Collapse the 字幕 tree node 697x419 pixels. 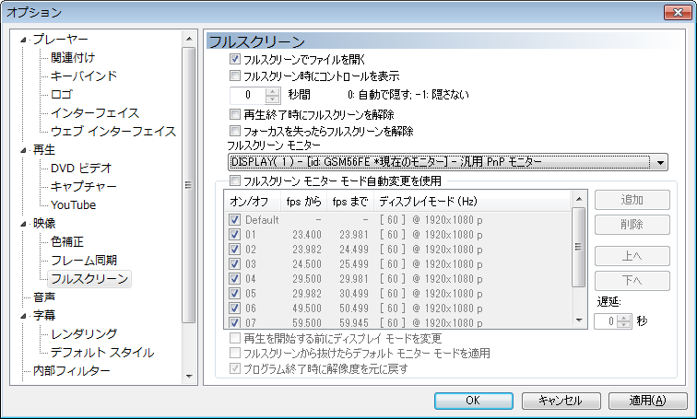(x=23, y=317)
